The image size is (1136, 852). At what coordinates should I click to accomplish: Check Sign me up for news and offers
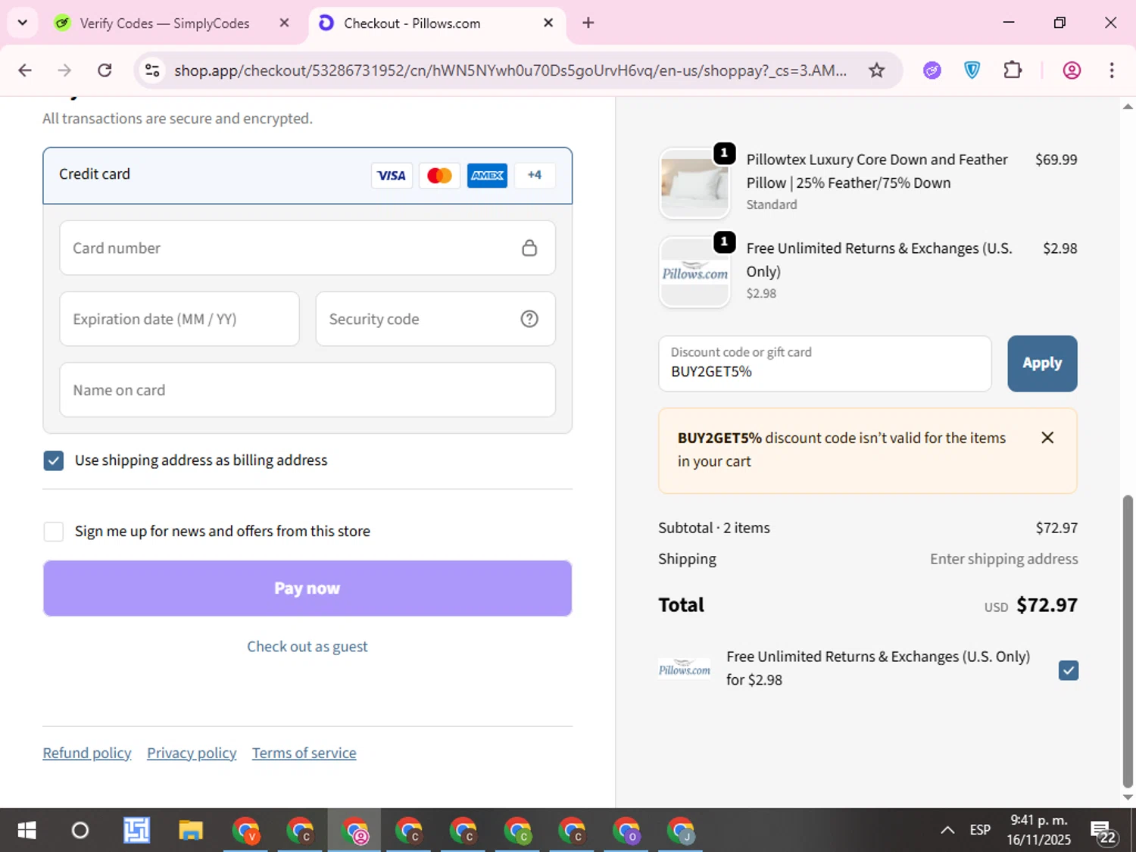tap(53, 532)
